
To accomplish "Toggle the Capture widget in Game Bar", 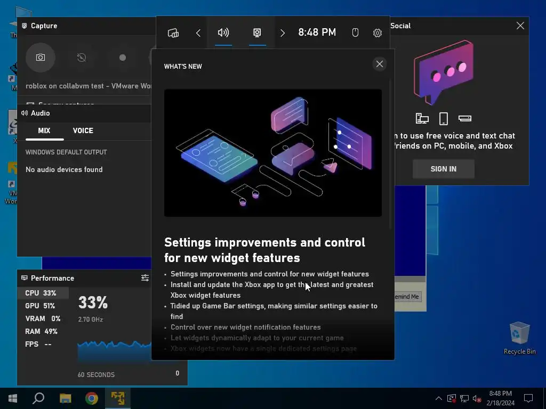I will point(257,32).
